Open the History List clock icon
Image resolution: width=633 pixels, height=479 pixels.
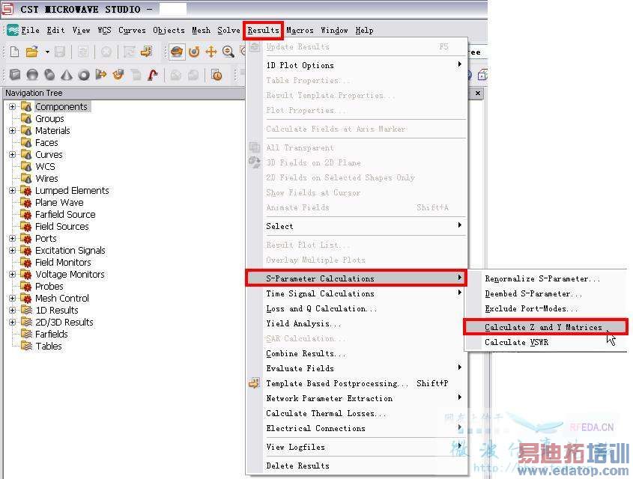pos(216,75)
